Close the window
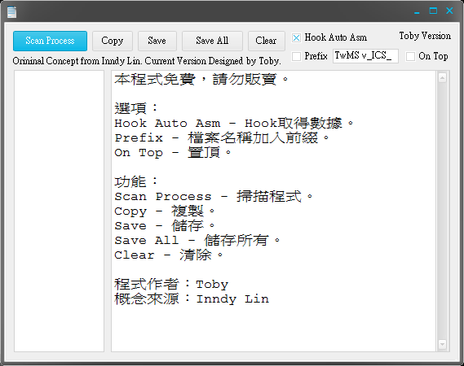Viewport: 464px width, 366px height. pos(449,11)
